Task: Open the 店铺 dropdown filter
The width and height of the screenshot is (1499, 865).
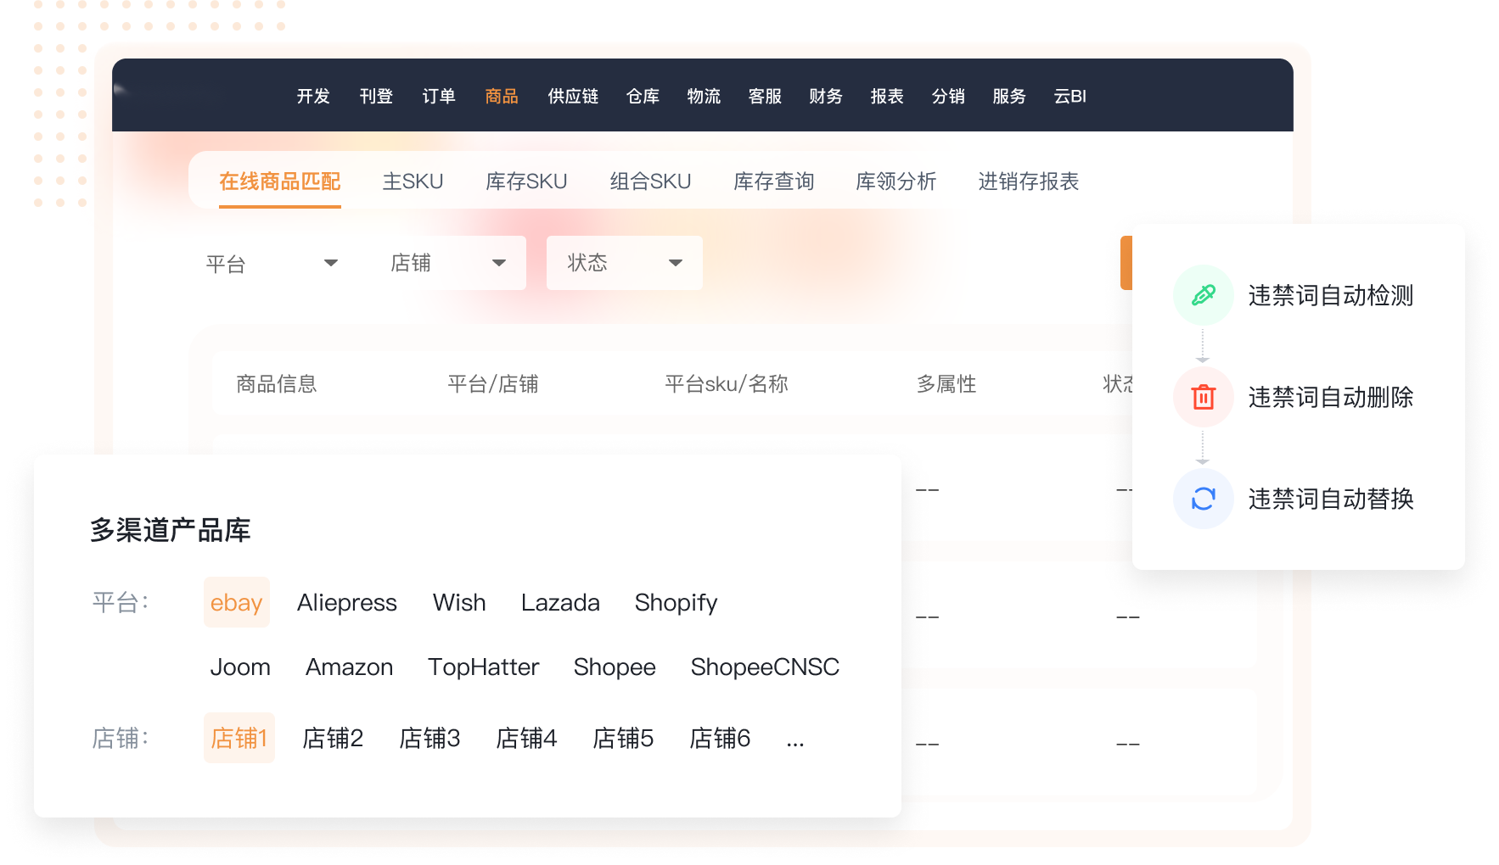Action: (x=448, y=263)
